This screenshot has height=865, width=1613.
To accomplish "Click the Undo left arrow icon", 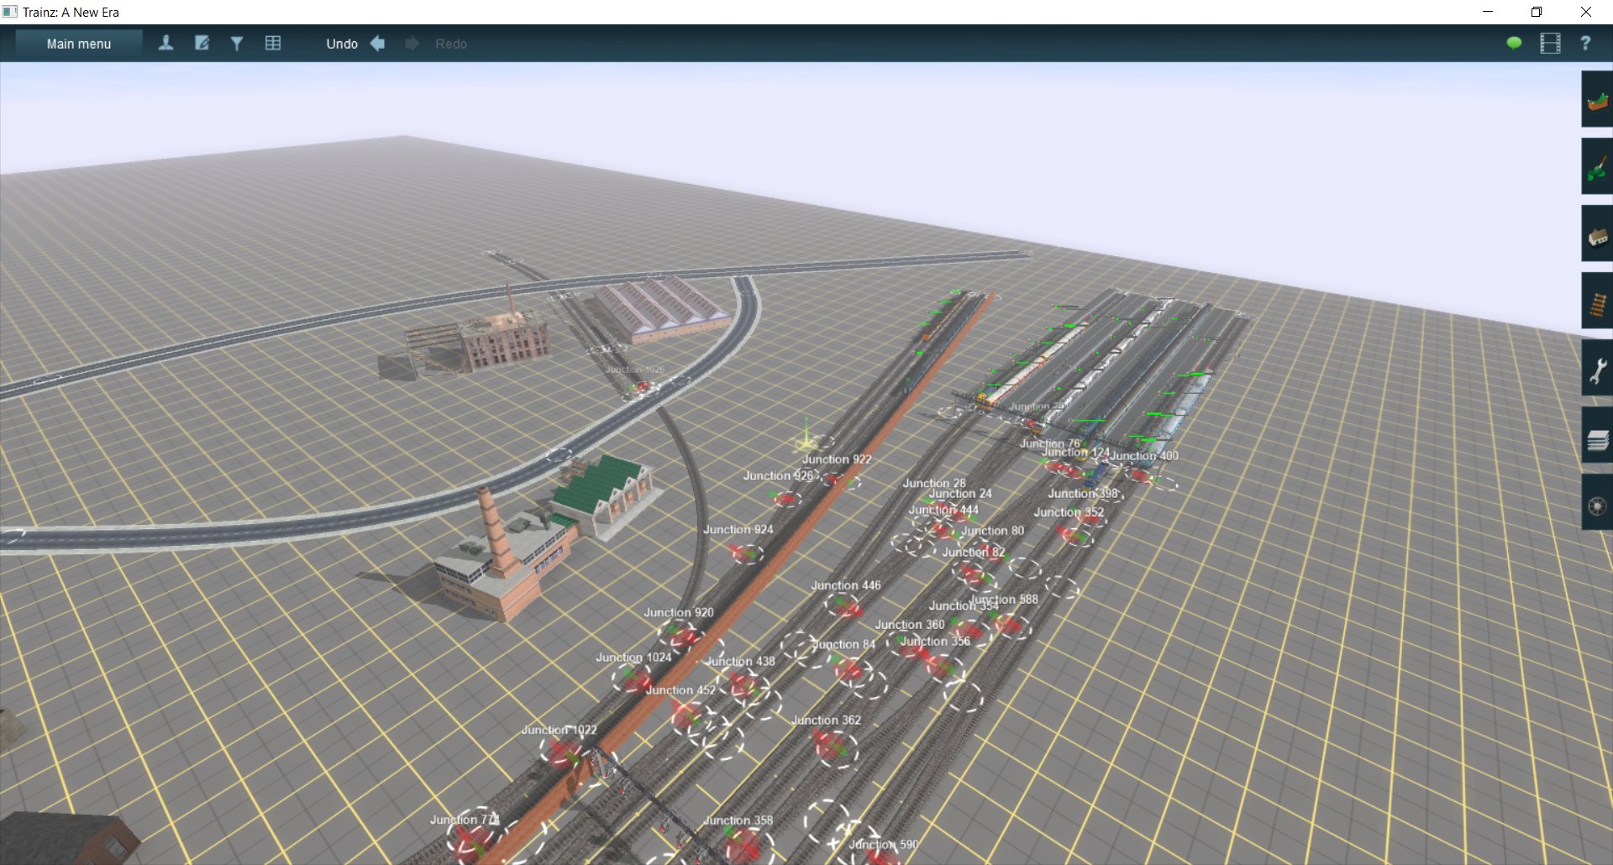I will (378, 44).
